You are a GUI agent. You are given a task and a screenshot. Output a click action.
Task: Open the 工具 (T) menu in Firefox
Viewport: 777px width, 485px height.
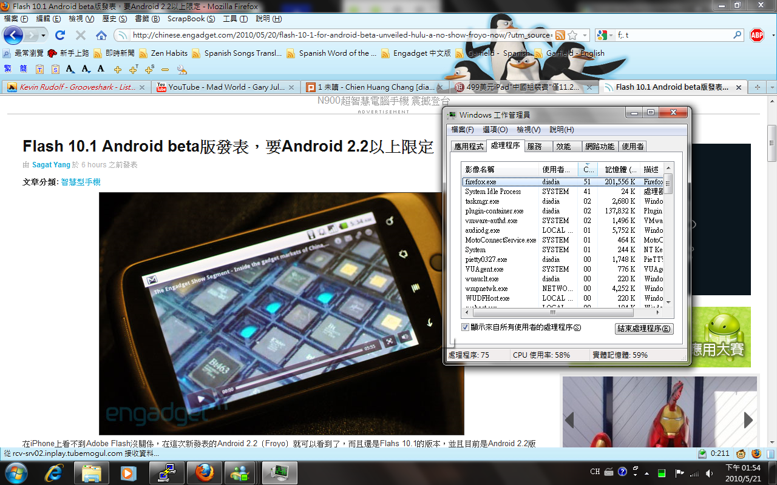[x=234, y=19]
